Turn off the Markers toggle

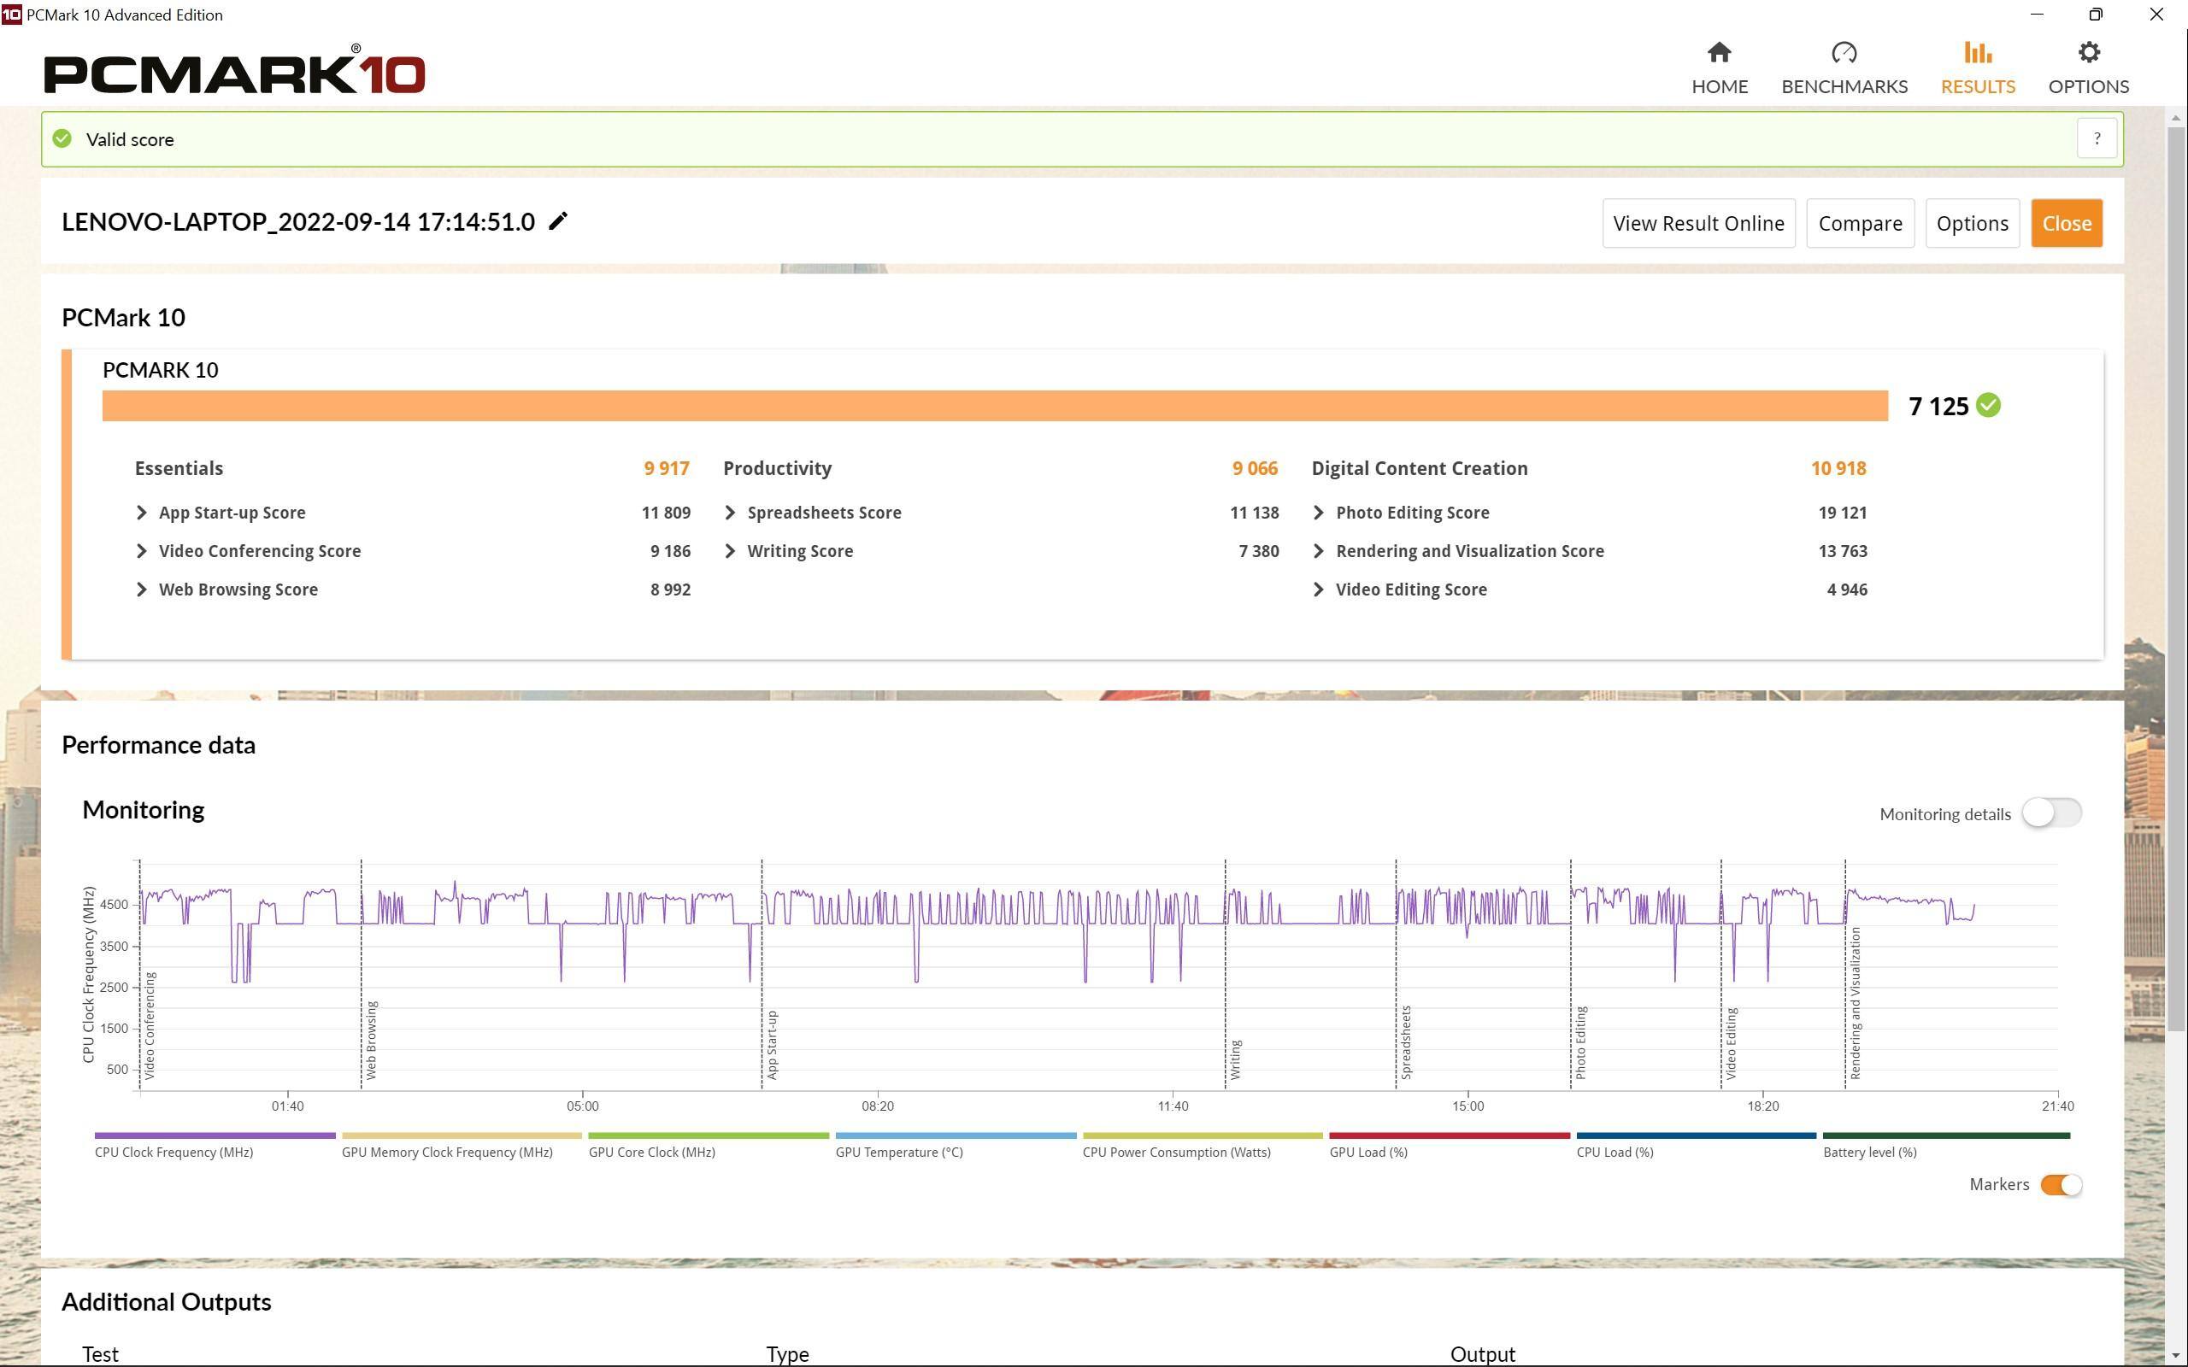pyautogui.click(x=2061, y=1184)
